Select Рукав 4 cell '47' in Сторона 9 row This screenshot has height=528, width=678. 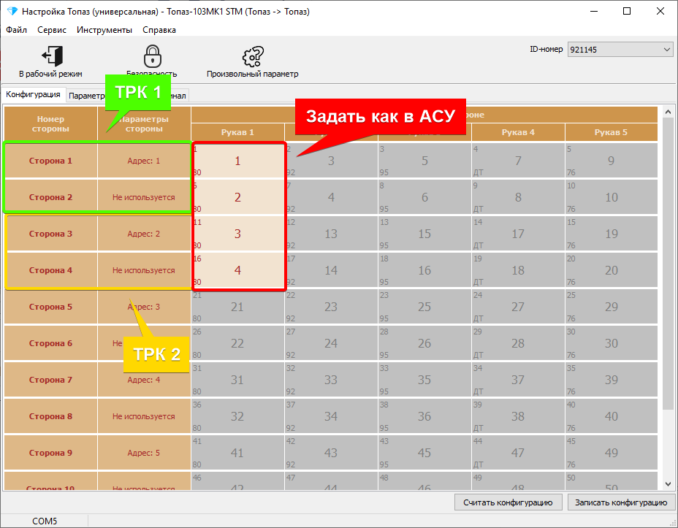point(518,453)
